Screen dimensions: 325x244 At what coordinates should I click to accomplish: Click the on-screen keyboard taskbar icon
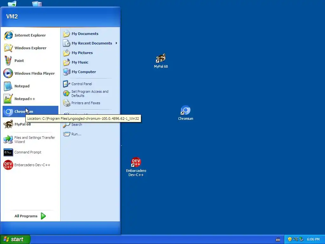pos(278,240)
